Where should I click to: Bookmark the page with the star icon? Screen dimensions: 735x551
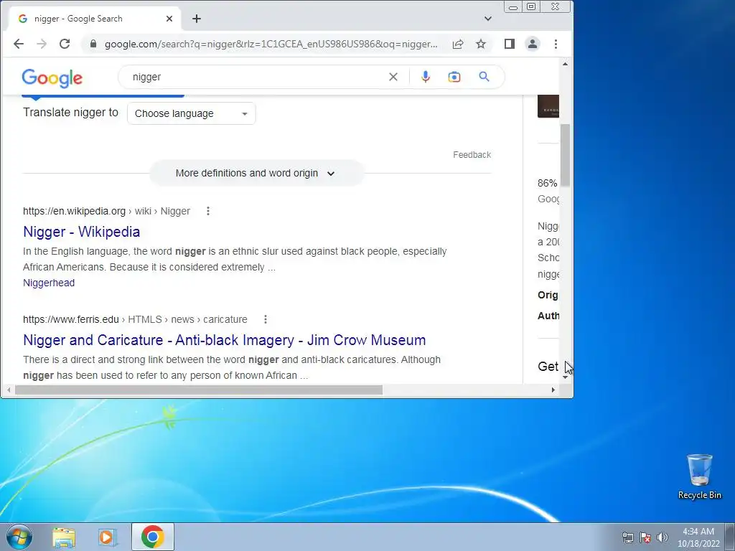[481, 44]
